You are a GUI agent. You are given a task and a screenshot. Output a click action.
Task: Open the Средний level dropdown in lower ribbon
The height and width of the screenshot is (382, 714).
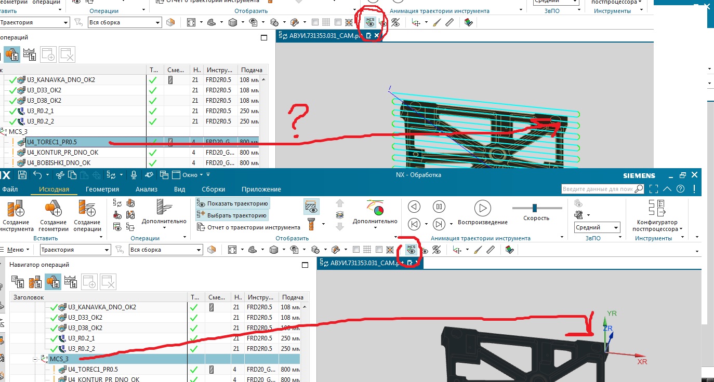click(597, 227)
